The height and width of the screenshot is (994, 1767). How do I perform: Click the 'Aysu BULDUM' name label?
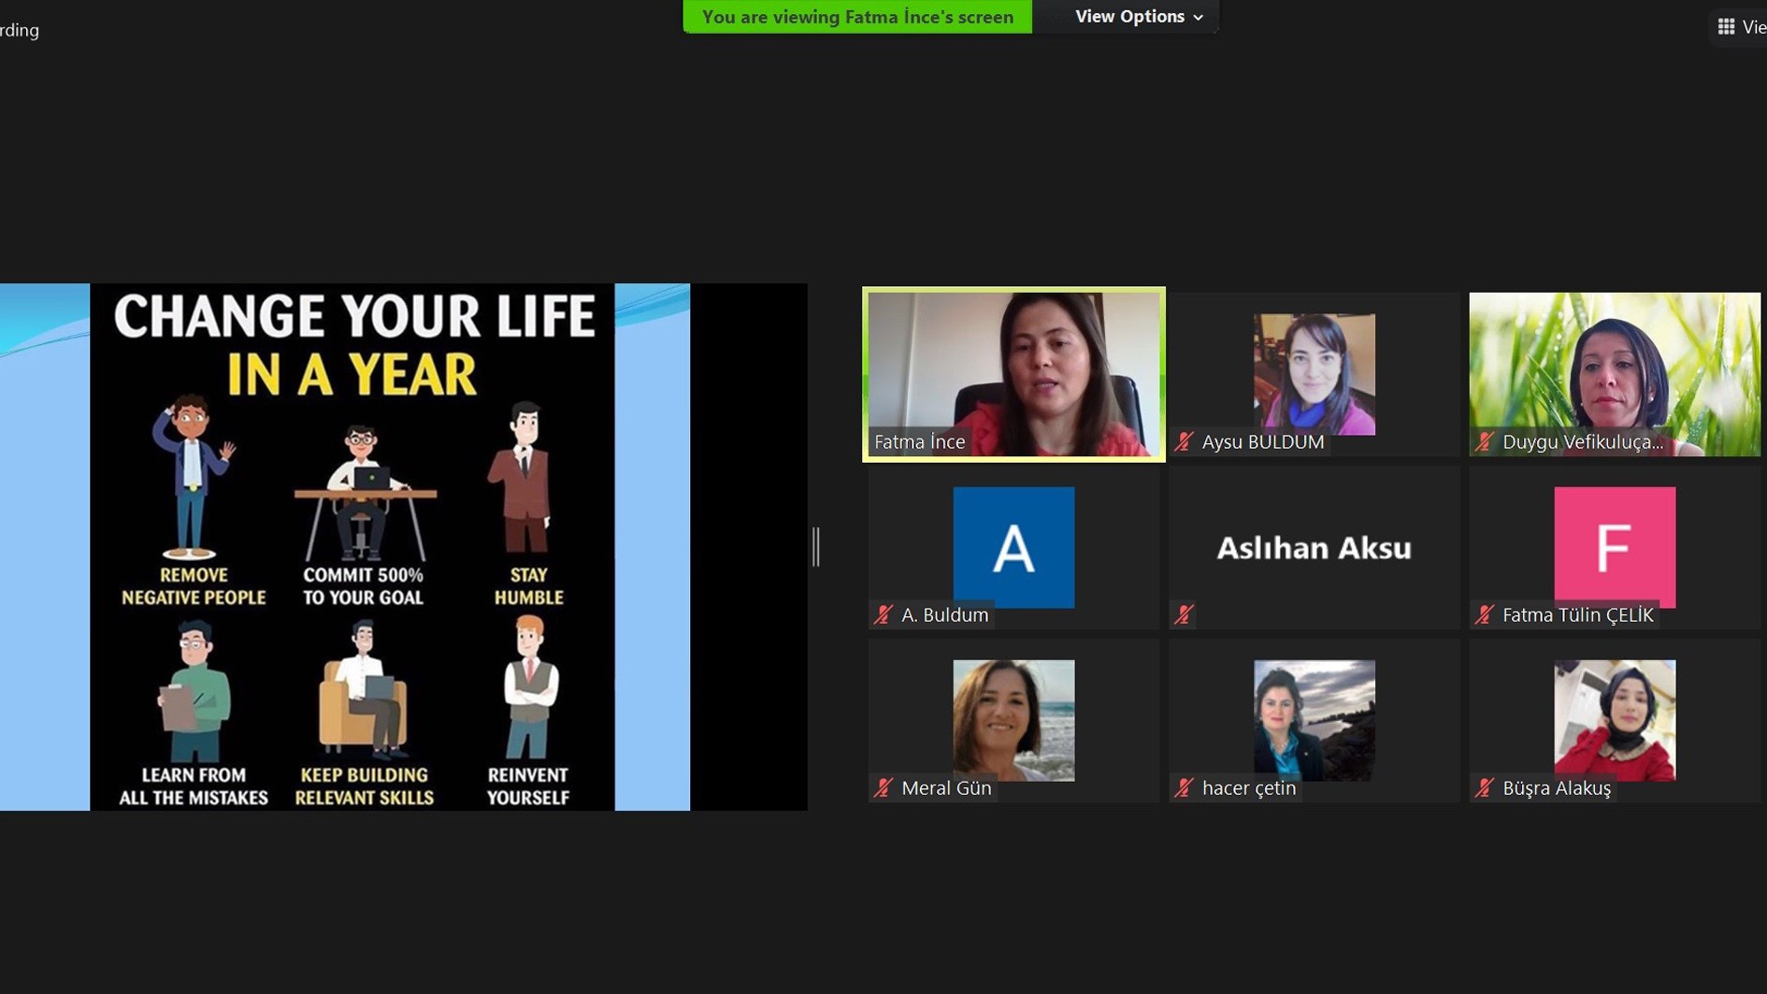tap(1263, 441)
